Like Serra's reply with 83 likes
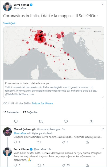 (x=63, y=165)
